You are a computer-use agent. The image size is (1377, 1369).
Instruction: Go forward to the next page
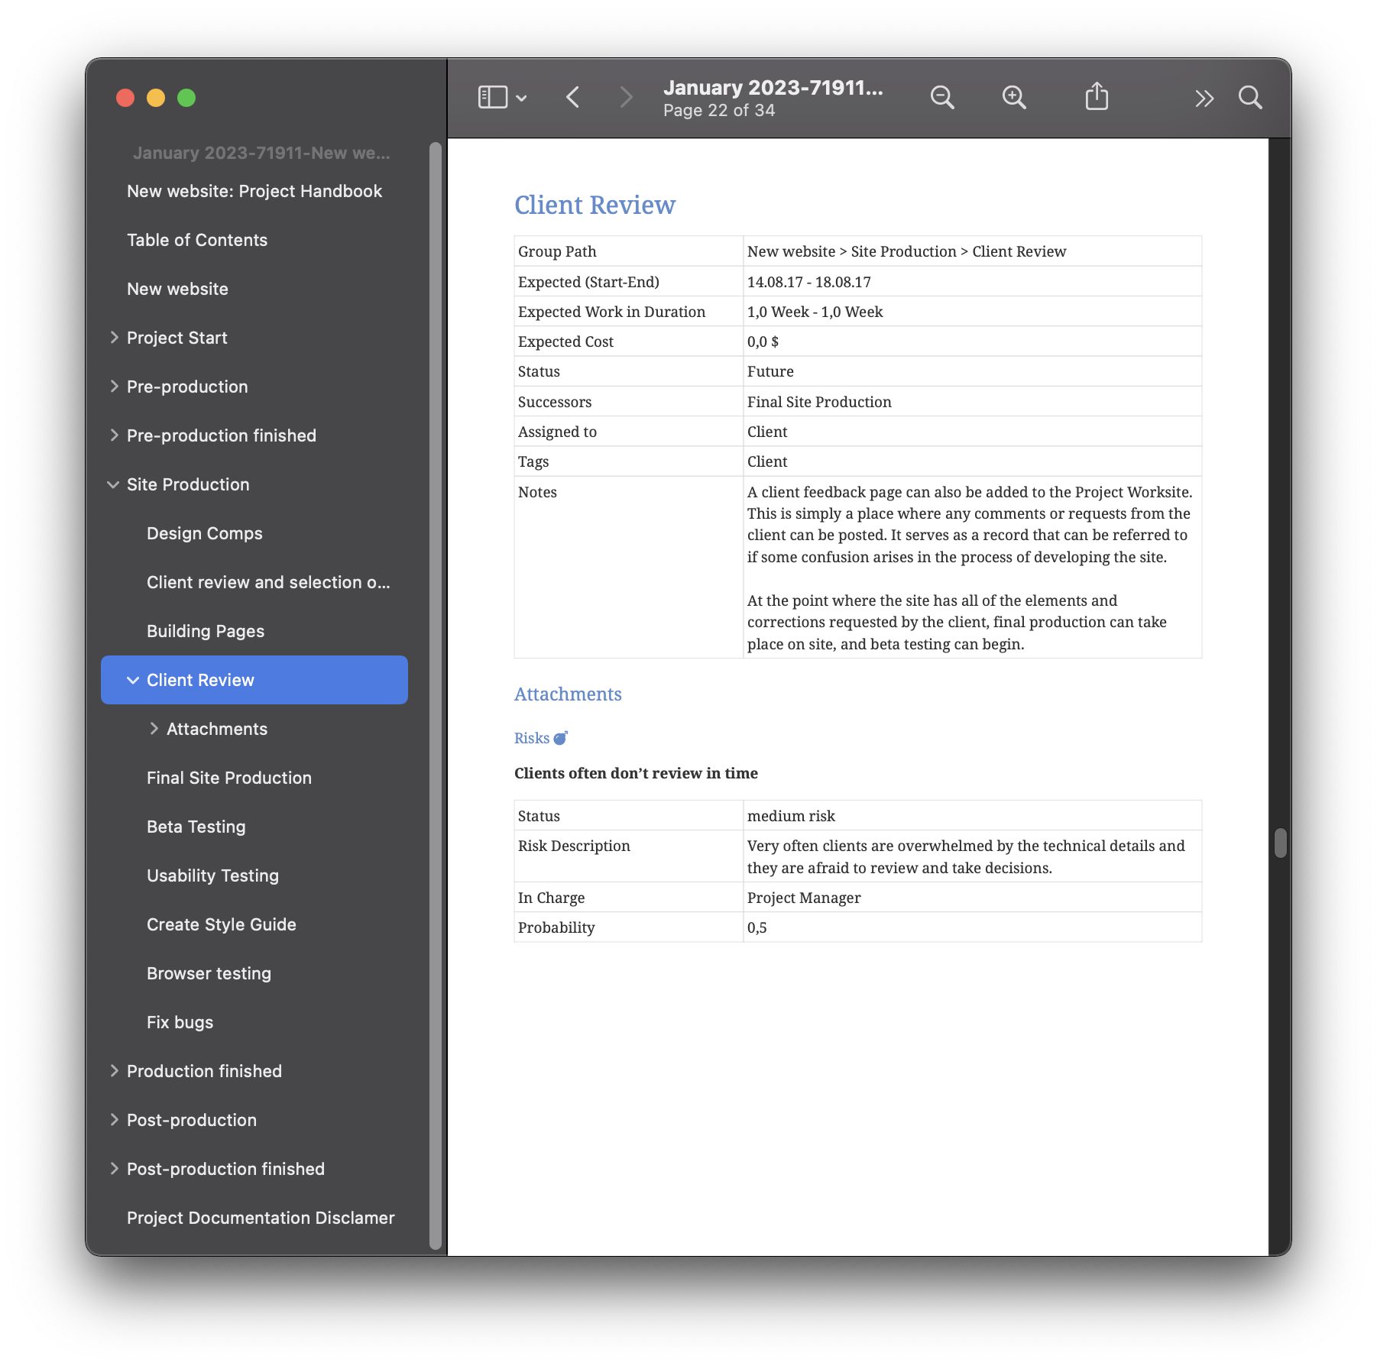click(626, 97)
